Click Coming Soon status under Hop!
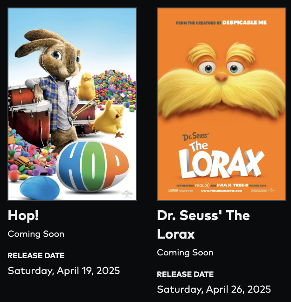Screen dimensions: 291x302 point(36,234)
